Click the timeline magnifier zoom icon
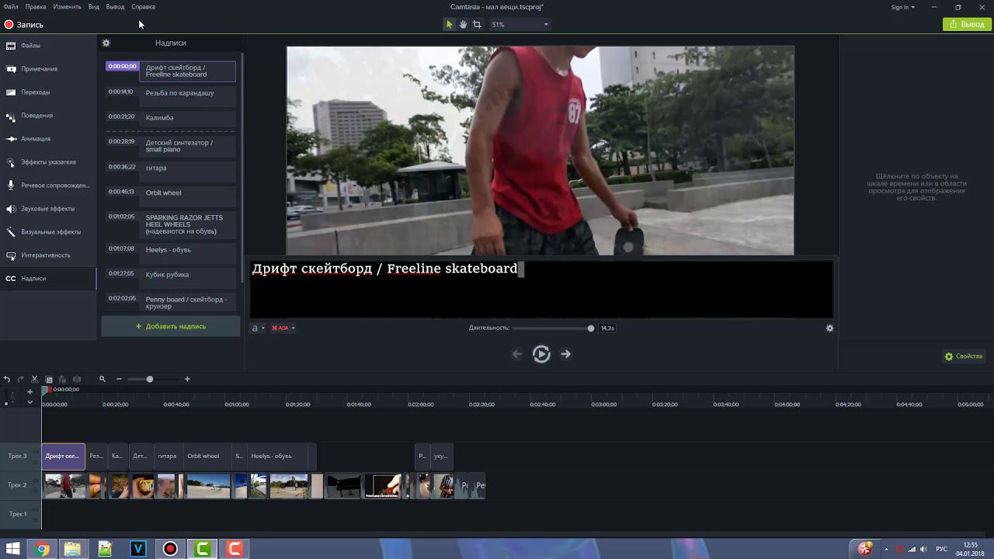 102,379
